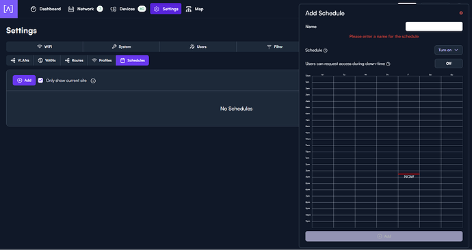Click the schedule Name input field
This screenshot has height=250, width=472.
[x=434, y=27]
